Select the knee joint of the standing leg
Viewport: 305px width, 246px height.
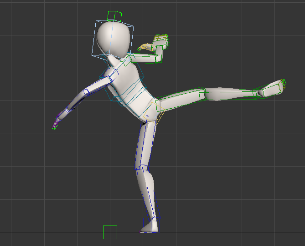(142, 167)
